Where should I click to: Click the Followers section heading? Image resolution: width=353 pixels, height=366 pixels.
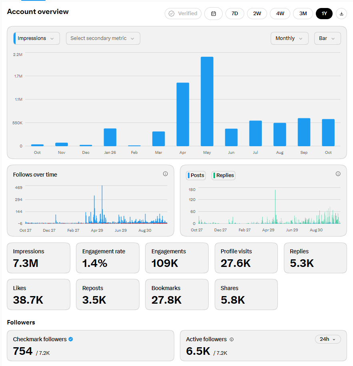(x=21, y=322)
